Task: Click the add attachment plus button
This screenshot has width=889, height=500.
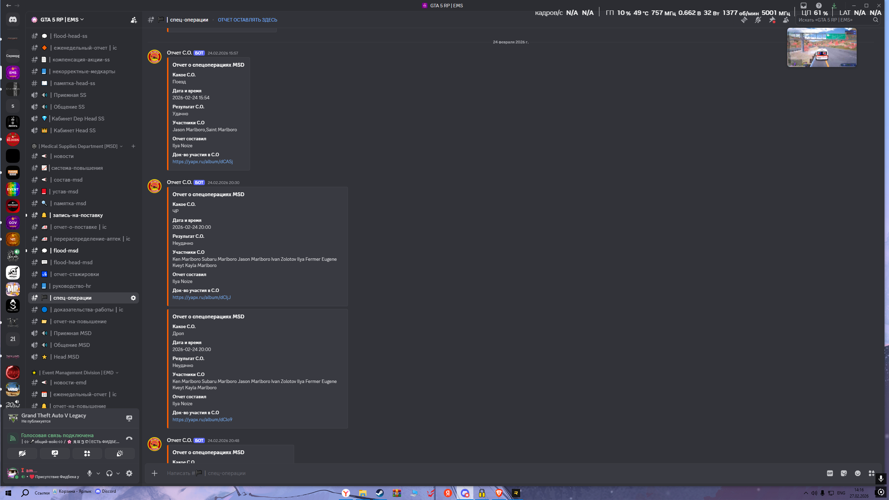Action: [155, 473]
